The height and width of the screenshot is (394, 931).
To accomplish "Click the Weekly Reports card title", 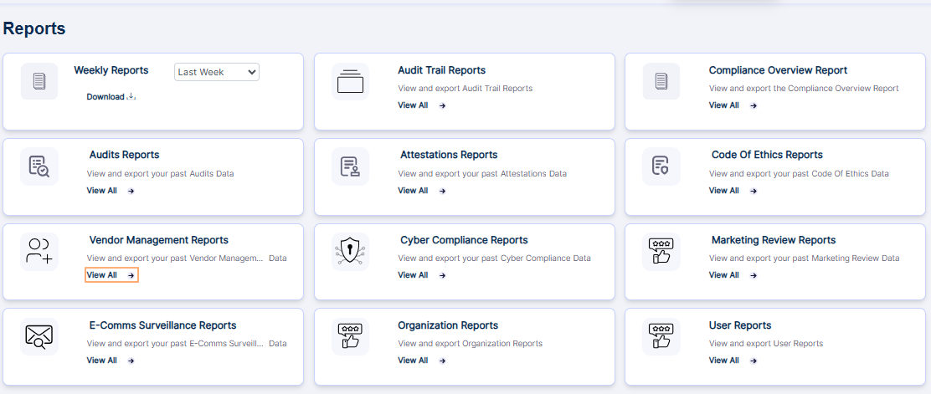I will click(111, 70).
